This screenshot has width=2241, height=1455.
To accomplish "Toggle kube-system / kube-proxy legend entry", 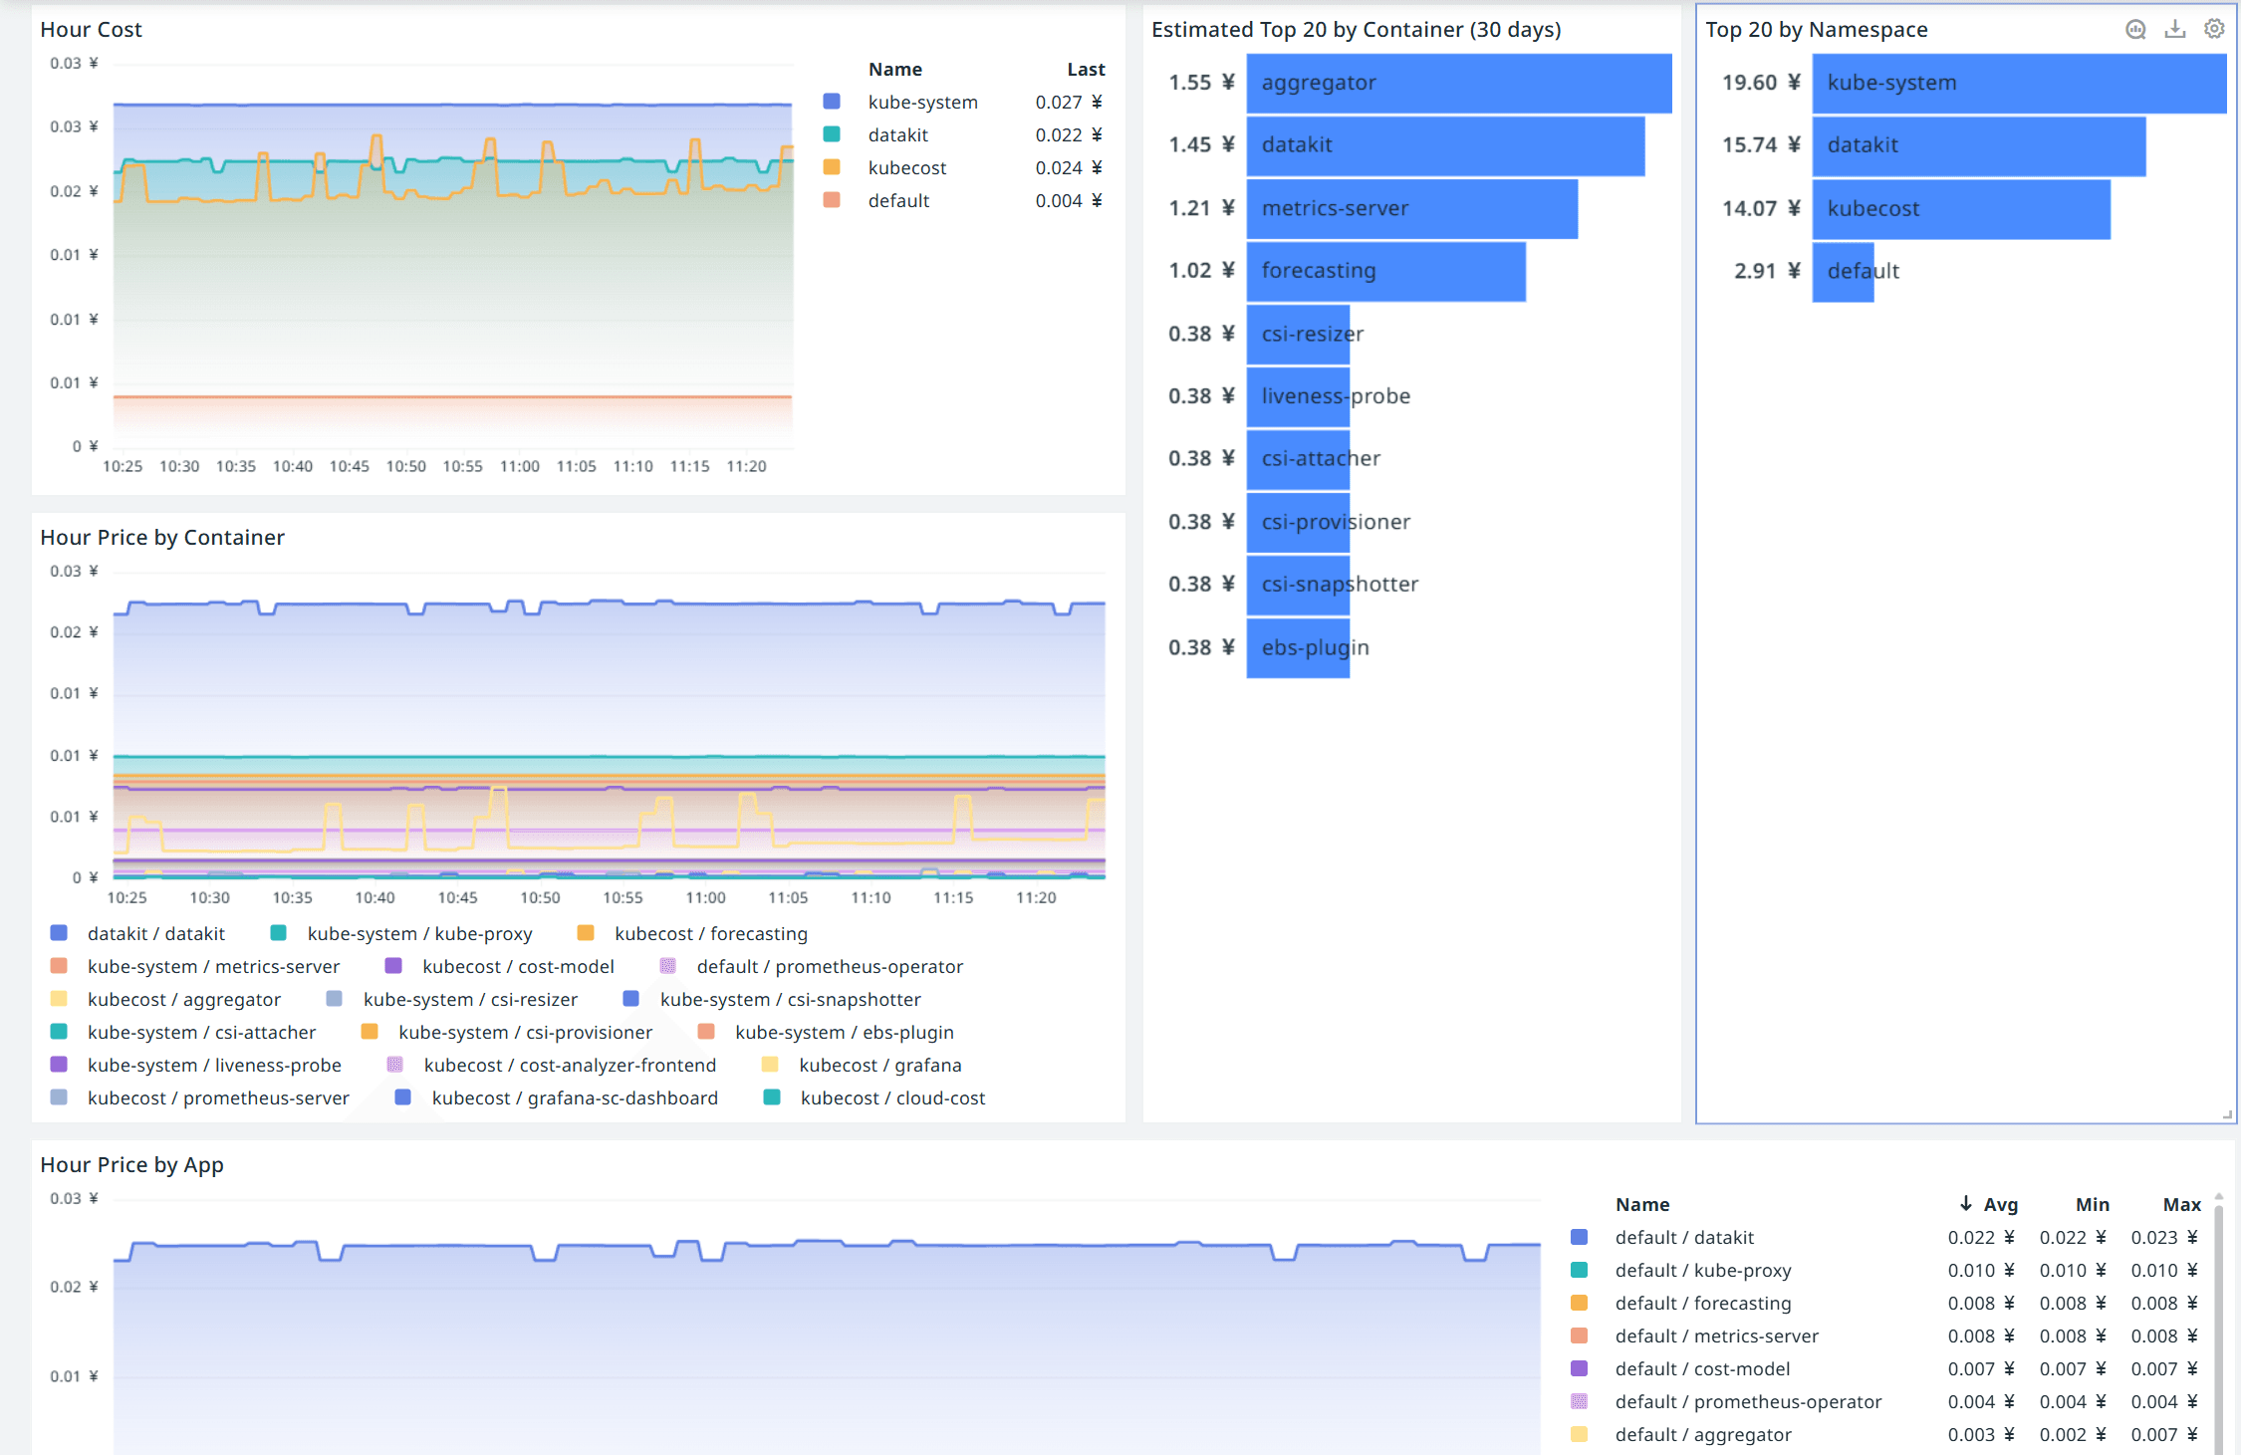I will pyautogui.click(x=419, y=933).
